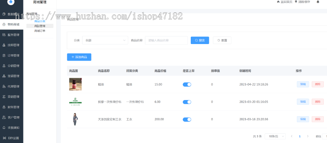Click the 创建时间 column header
Viewport: 327px width, 143px height.
[x=245, y=71]
